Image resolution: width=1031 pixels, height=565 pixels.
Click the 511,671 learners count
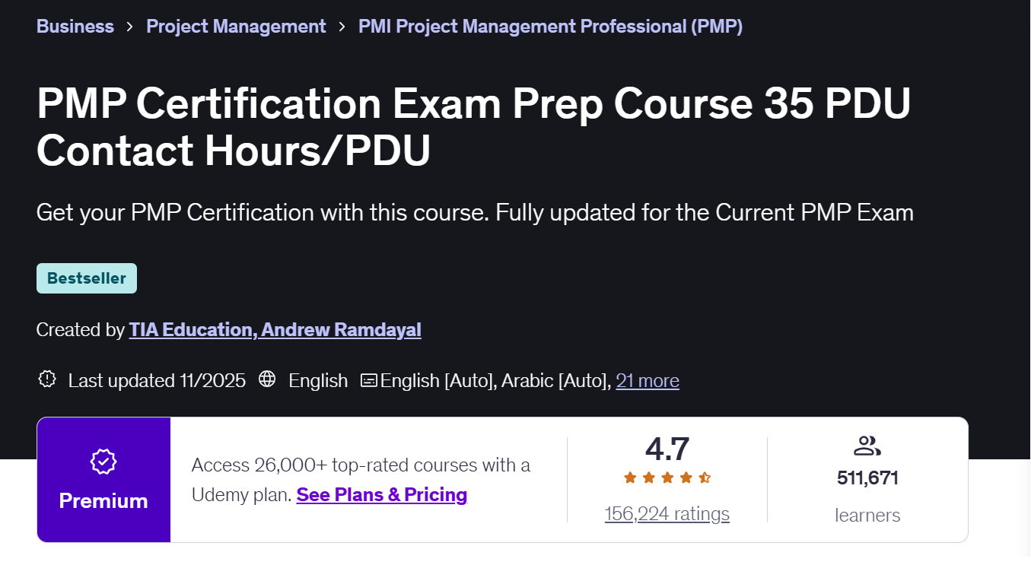[867, 478]
